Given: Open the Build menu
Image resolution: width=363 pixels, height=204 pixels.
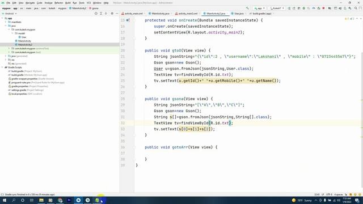Looking at the screenshot, I should (x=68, y=3).
